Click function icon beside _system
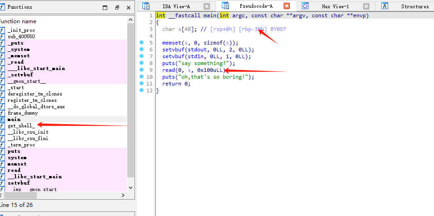Viewport: 434px width, 216px height. click(2, 49)
